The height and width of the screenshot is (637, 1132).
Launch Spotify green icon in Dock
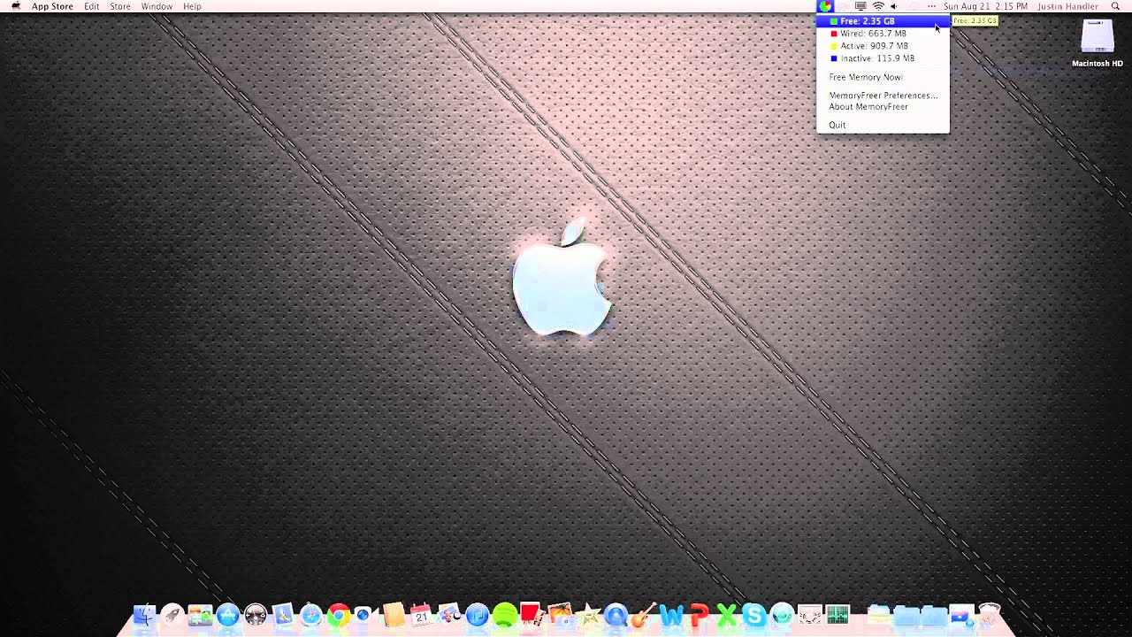point(505,615)
